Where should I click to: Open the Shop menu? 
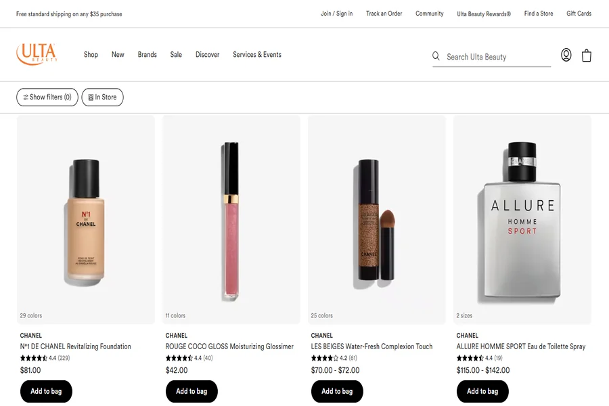pyautogui.click(x=91, y=55)
